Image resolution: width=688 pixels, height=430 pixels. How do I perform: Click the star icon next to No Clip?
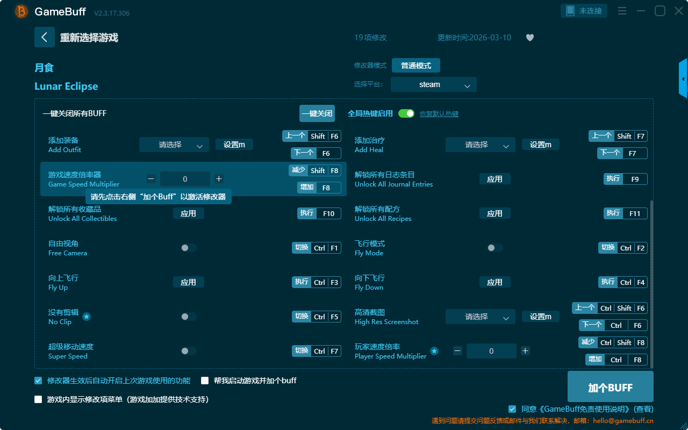pos(87,317)
